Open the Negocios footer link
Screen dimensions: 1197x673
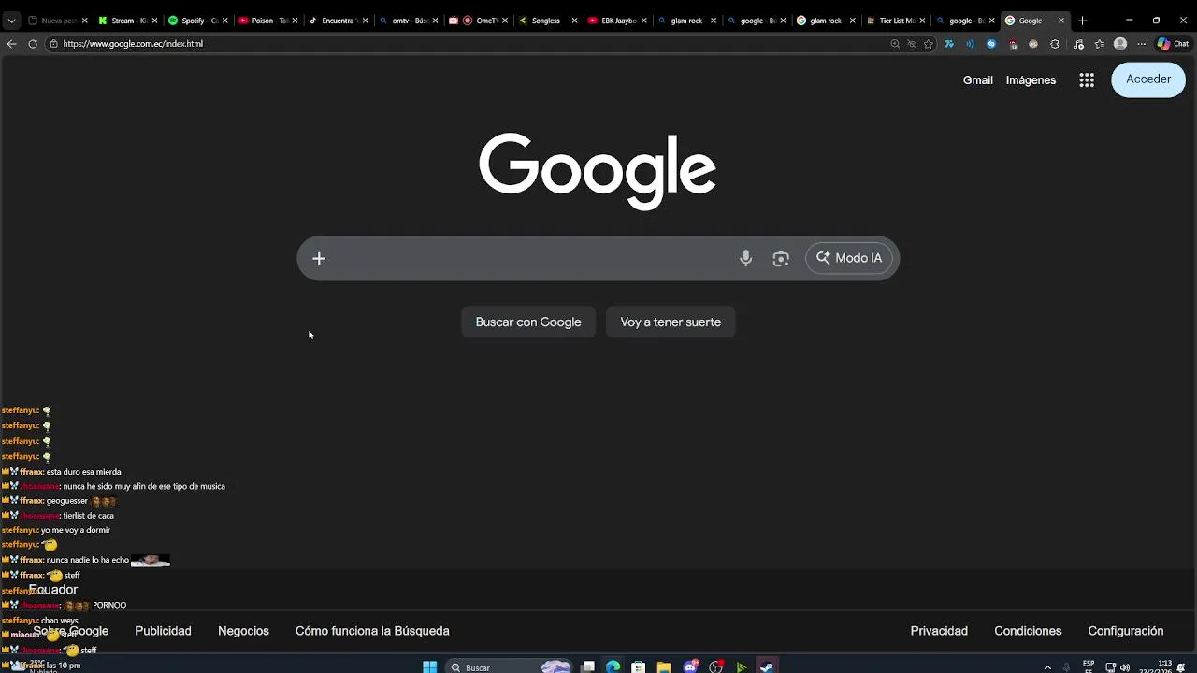(243, 631)
